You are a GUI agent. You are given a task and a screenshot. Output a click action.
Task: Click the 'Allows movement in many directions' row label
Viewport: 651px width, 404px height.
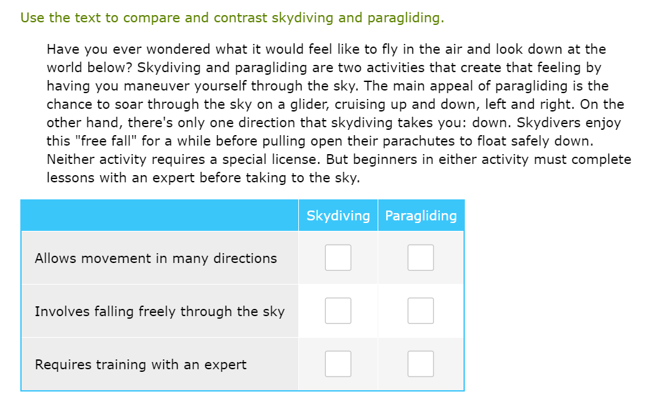156,258
